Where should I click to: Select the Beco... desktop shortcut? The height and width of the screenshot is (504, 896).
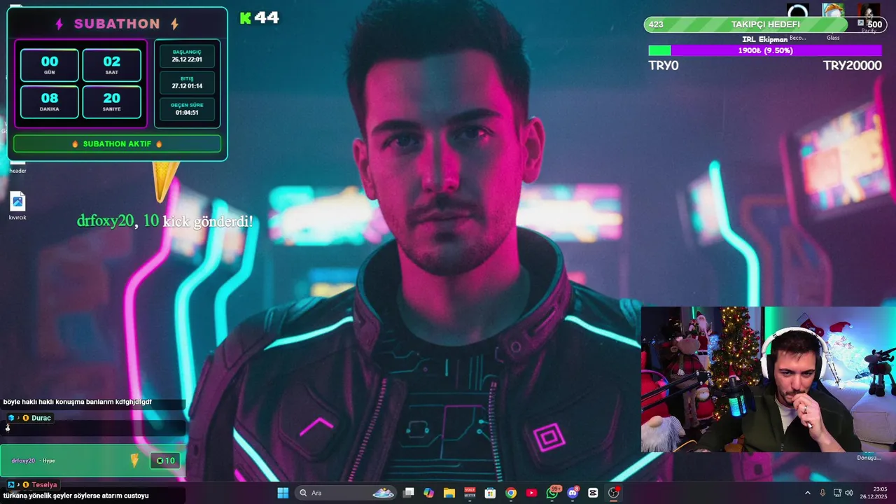pos(797,22)
